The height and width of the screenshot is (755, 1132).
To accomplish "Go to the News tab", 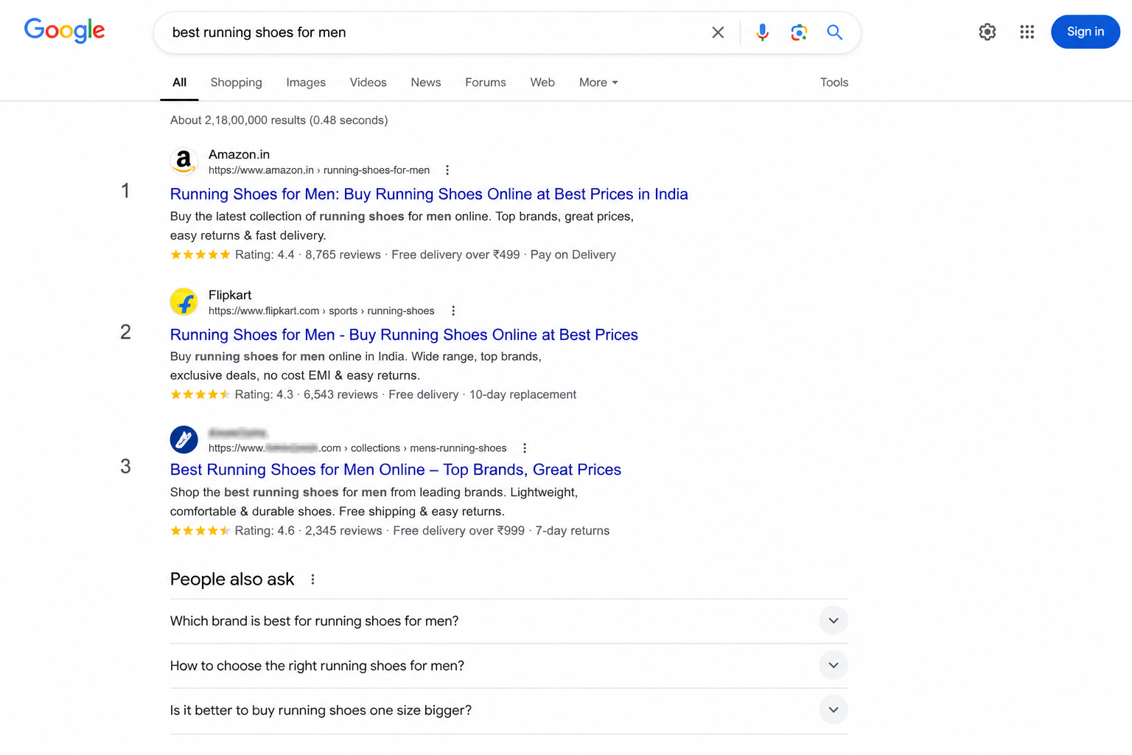I will [x=426, y=83].
